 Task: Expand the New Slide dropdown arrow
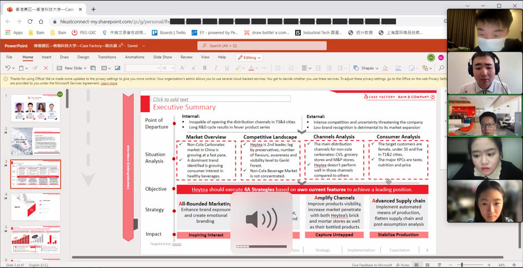[85, 68]
